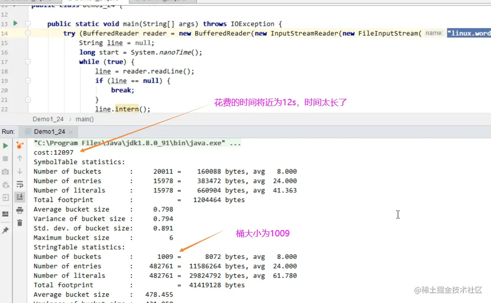Click the orange bug rerun icon
This screenshot has height=303, width=491.
pyautogui.click(x=20, y=145)
